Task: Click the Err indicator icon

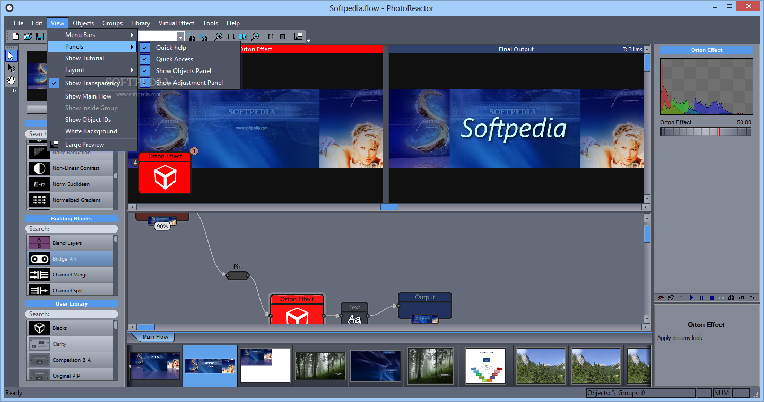Action: [722, 298]
